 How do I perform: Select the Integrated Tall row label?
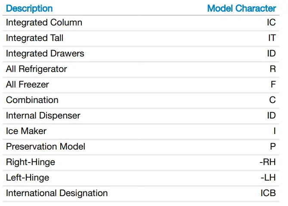(34, 38)
